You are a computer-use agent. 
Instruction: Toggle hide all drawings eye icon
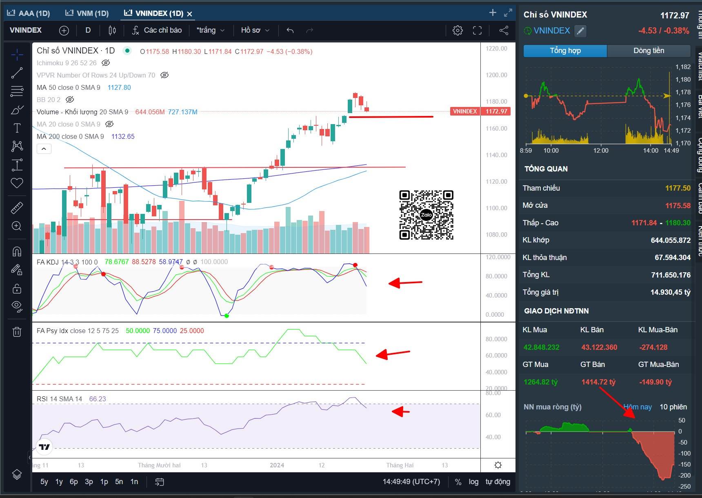coord(17,306)
